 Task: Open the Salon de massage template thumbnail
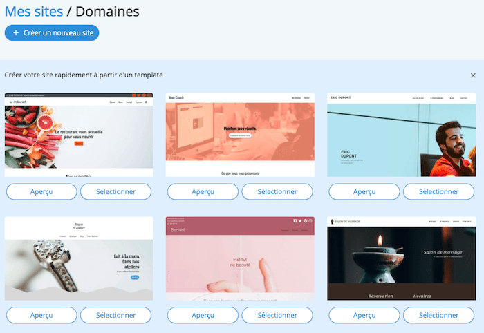401,258
